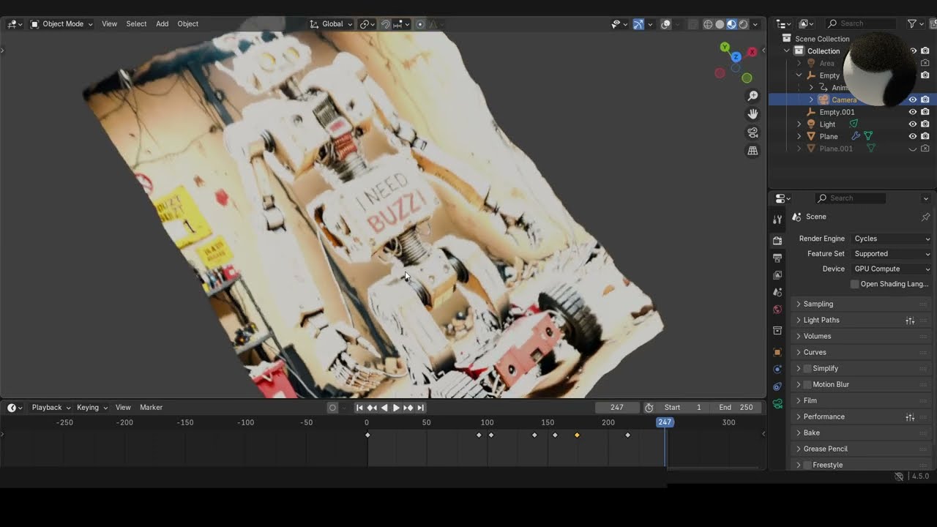The height and width of the screenshot is (527, 937).
Task: Click the outliner search field
Action: click(862, 24)
